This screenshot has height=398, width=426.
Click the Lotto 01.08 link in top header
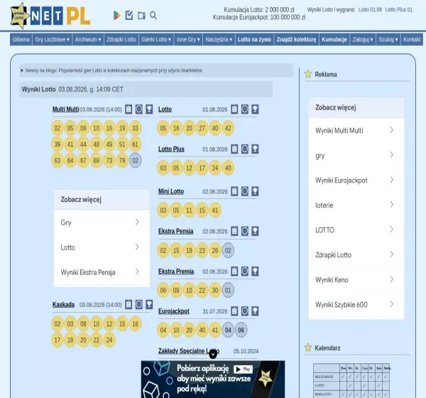[x=370, y=9]
